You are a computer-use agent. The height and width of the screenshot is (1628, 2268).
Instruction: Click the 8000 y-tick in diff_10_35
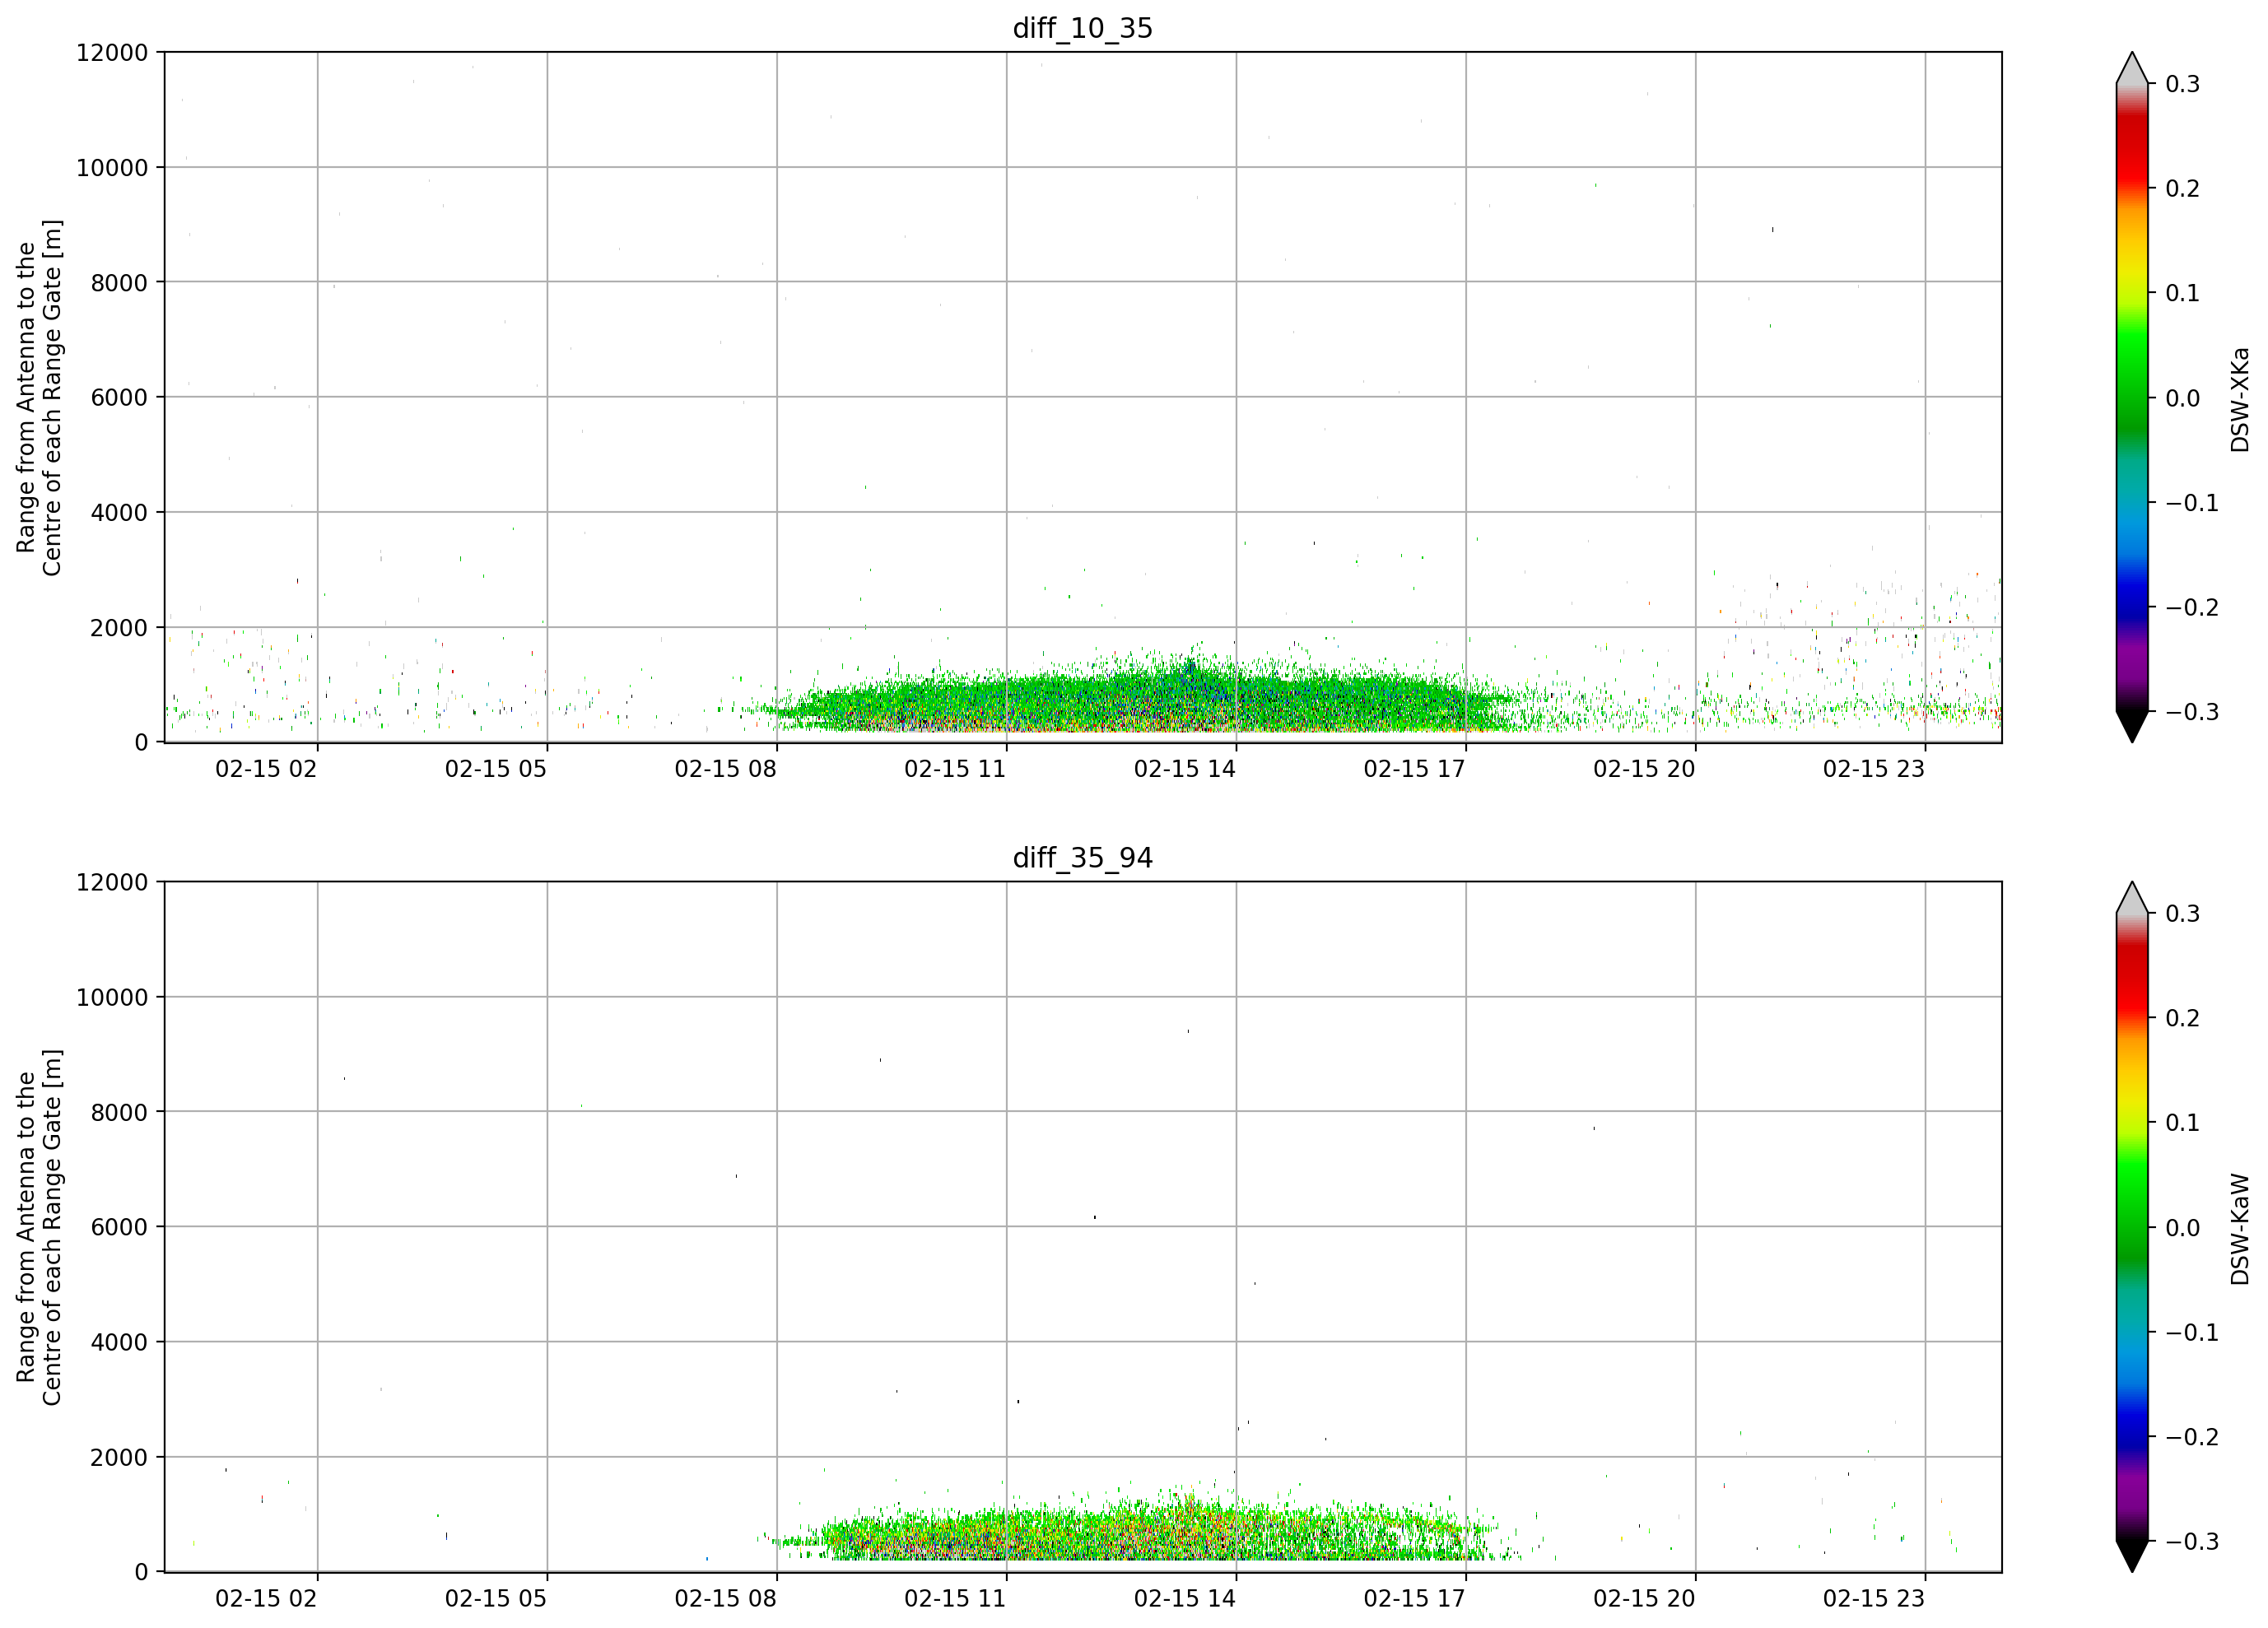[x=119, y=282]
